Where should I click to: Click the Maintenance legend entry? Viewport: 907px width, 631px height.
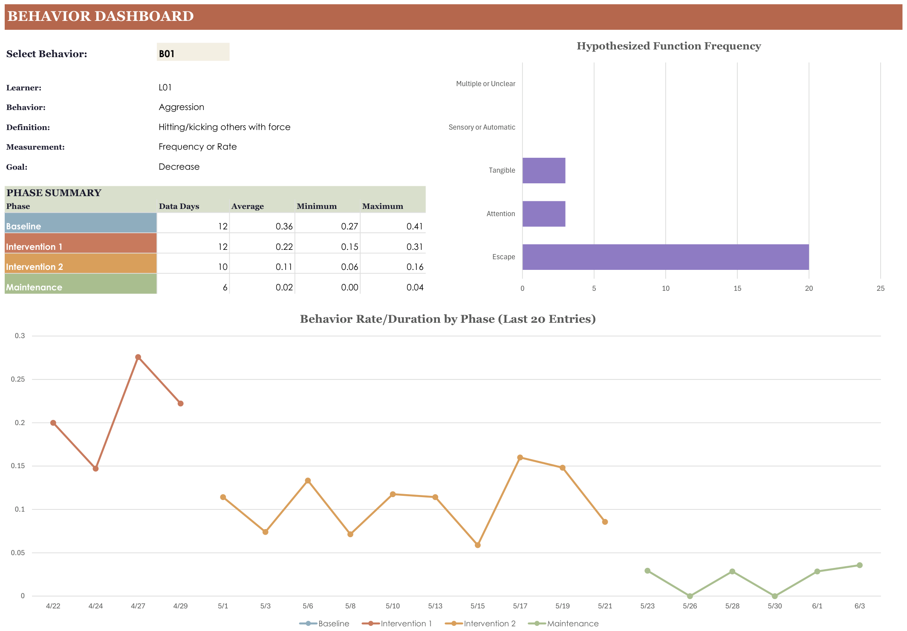click(x=563, y=623)
